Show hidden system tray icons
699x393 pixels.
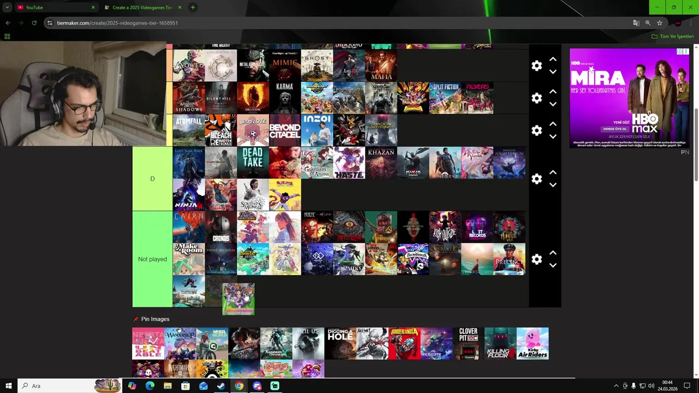tap(617, 386)
